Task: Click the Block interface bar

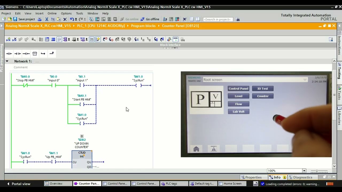Action: 170,45
